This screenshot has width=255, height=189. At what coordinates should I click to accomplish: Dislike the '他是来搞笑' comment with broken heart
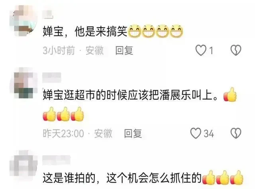click(x=236, y=50)
